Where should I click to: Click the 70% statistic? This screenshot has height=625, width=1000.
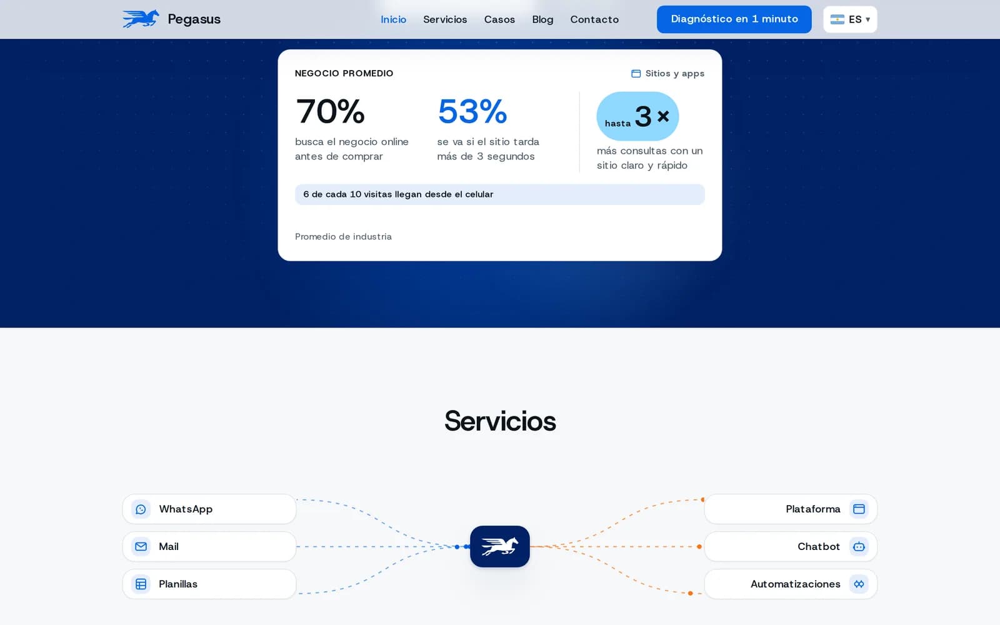[330, 111]
